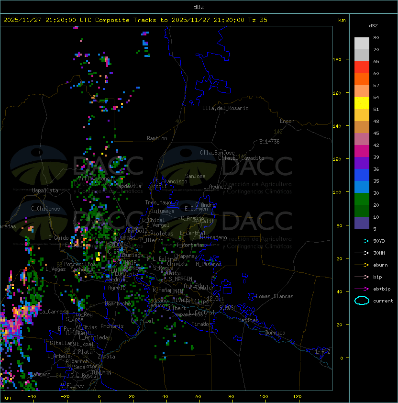Click the Mirador map label

pos(201,324)
